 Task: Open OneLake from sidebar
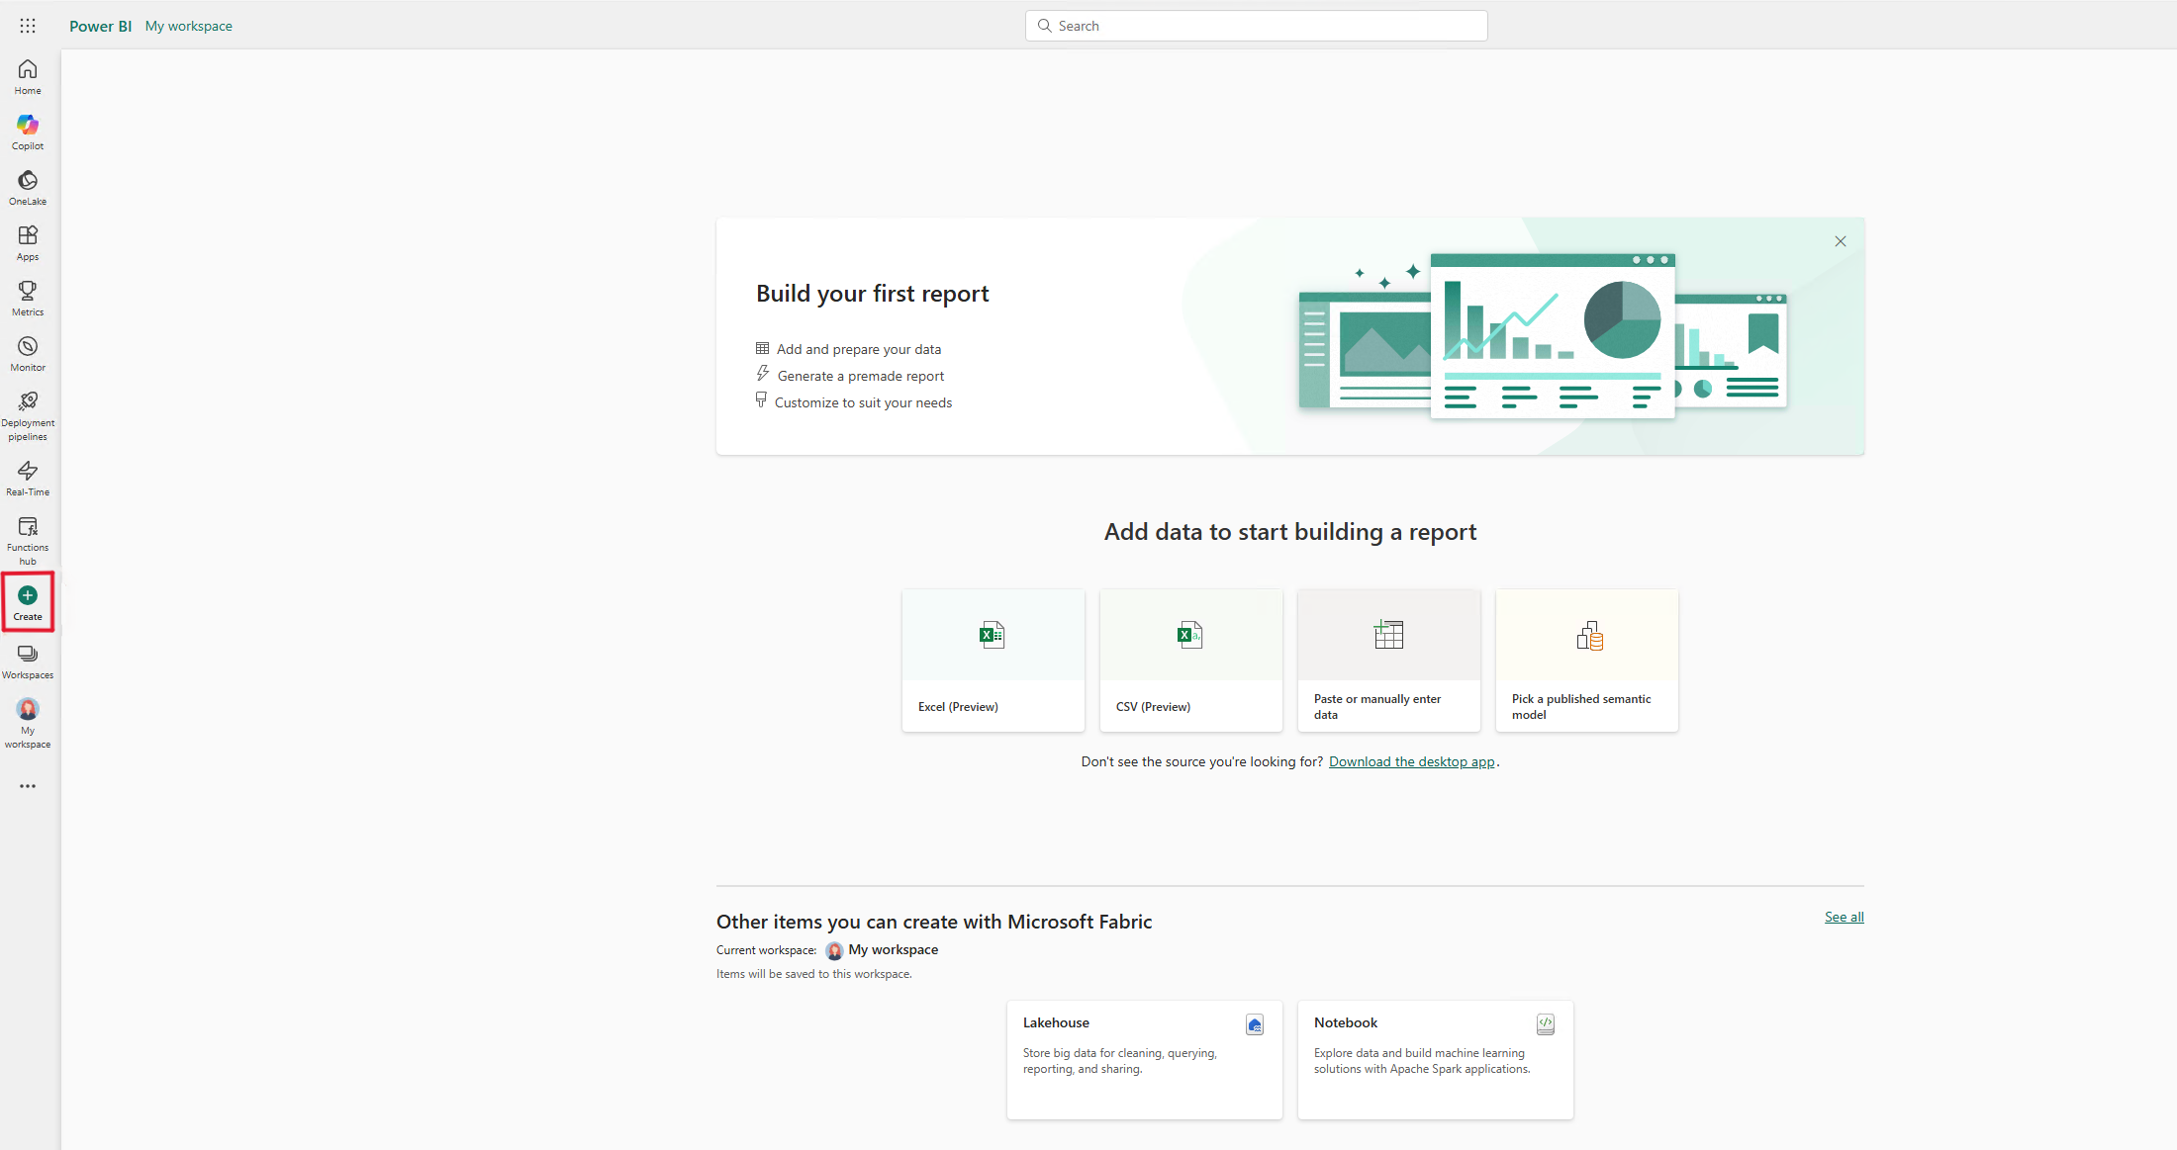(x=26, y=187)
